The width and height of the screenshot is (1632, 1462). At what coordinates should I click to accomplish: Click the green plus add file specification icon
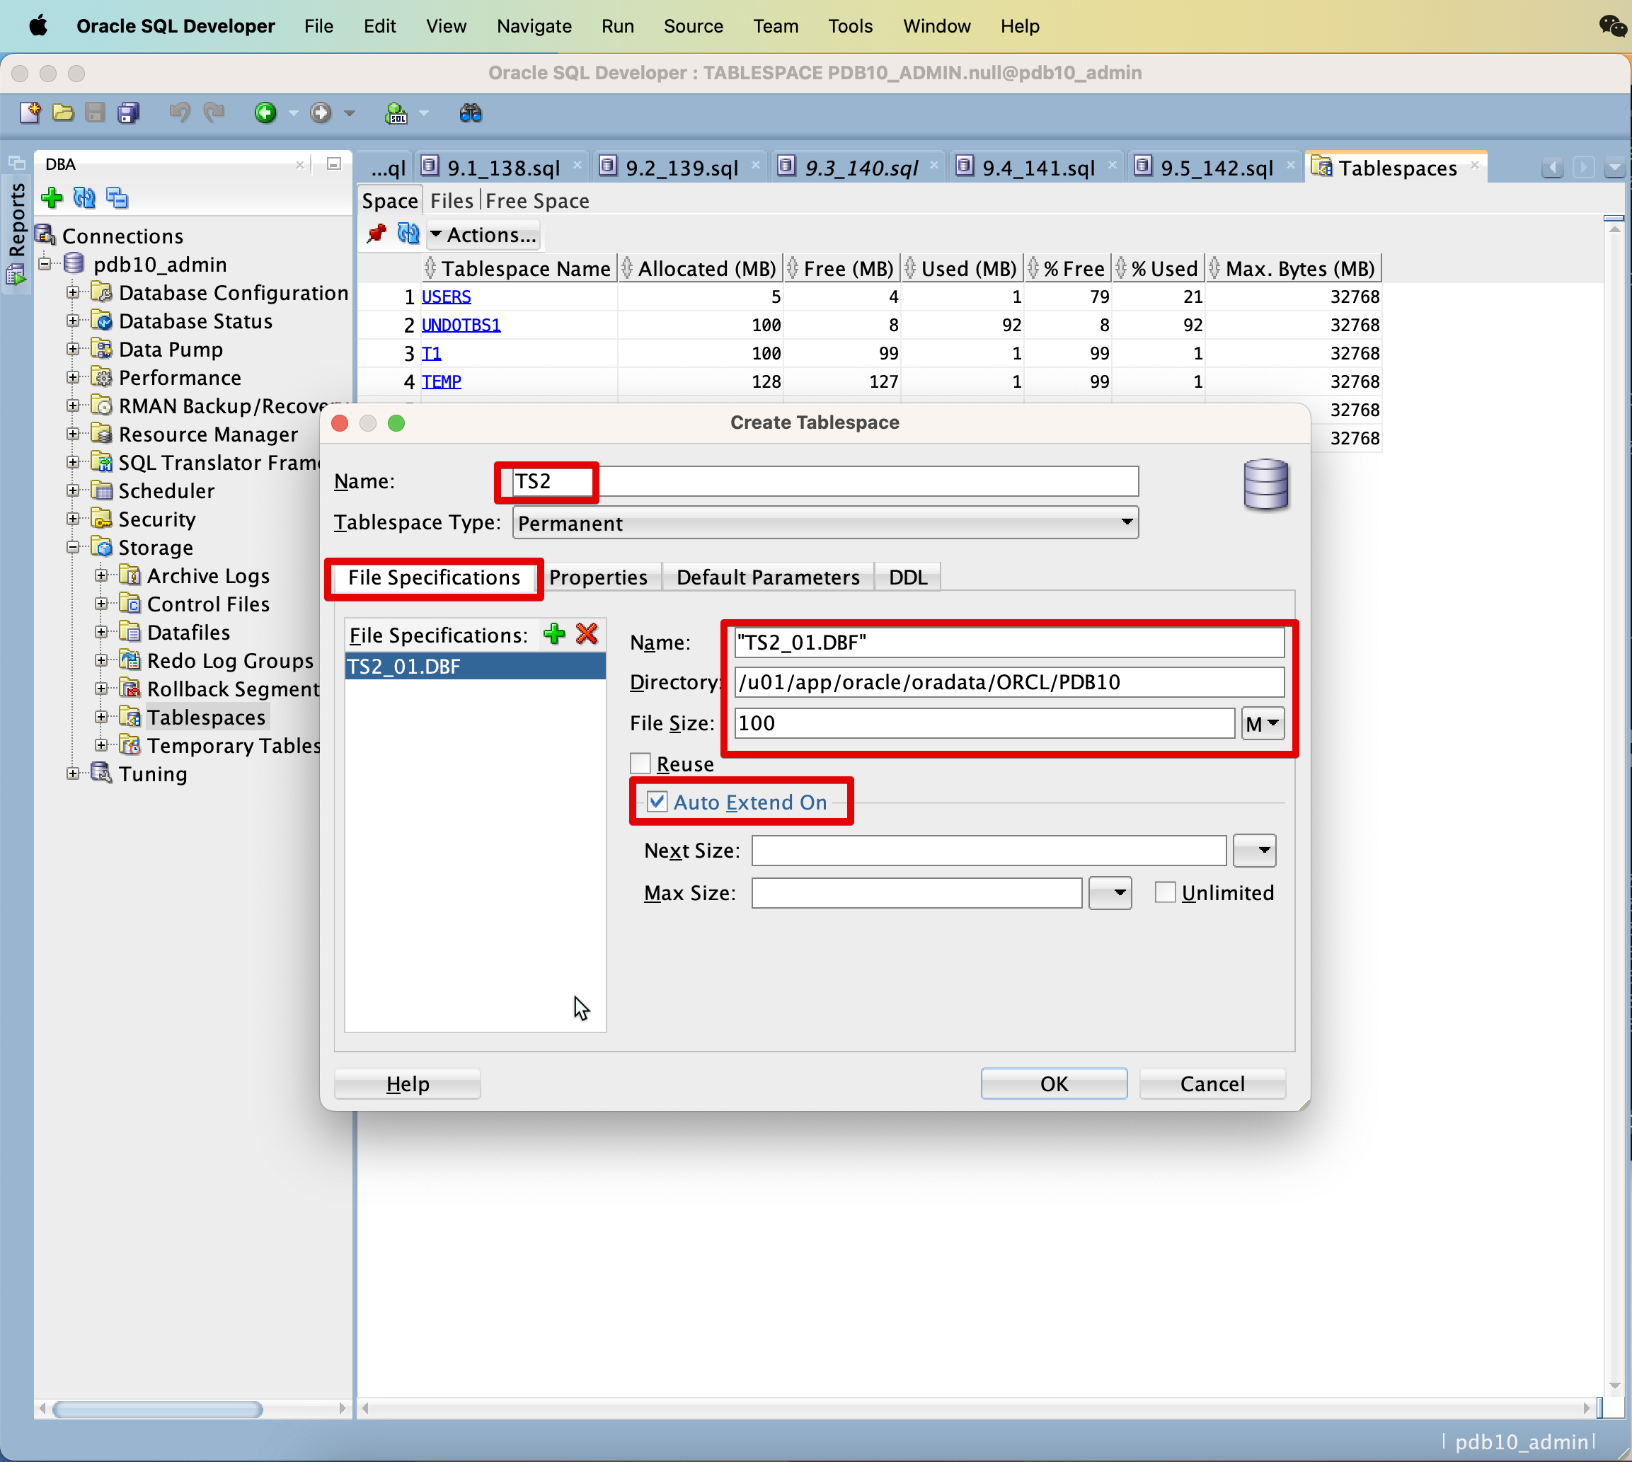tap(553, 634)
